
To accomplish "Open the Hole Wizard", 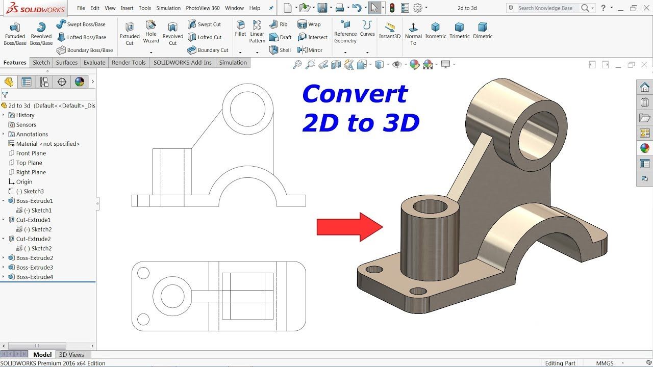I will (x=151, y=32).
